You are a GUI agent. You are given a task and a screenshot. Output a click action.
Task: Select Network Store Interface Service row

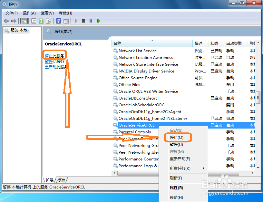(184, 64)
